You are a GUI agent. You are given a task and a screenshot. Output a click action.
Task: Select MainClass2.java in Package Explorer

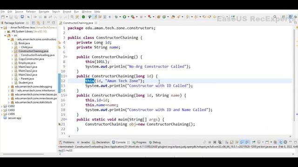28,71
